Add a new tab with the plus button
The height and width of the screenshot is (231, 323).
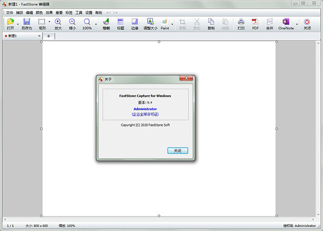[x=48, y=36]
